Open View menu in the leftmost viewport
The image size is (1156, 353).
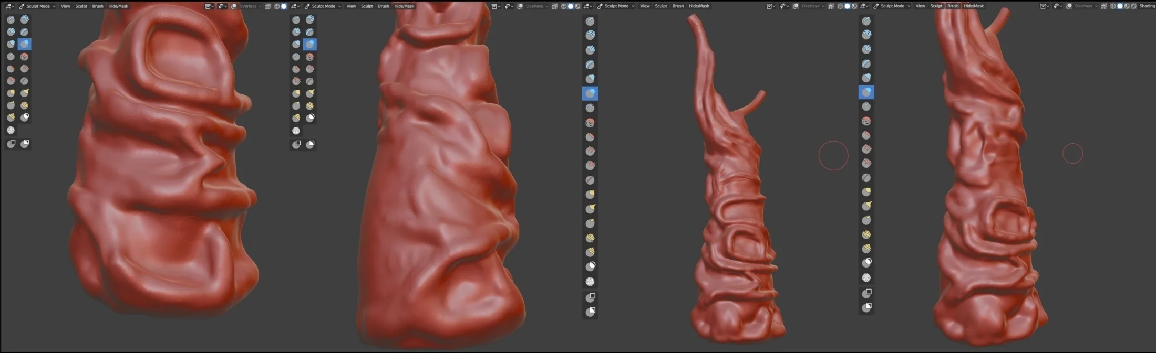click(65, 6)
